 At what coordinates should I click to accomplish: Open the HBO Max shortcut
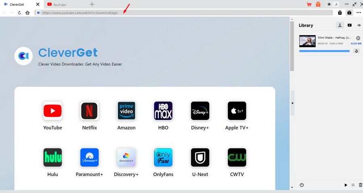pyautogui.click(x=163, y=111)
